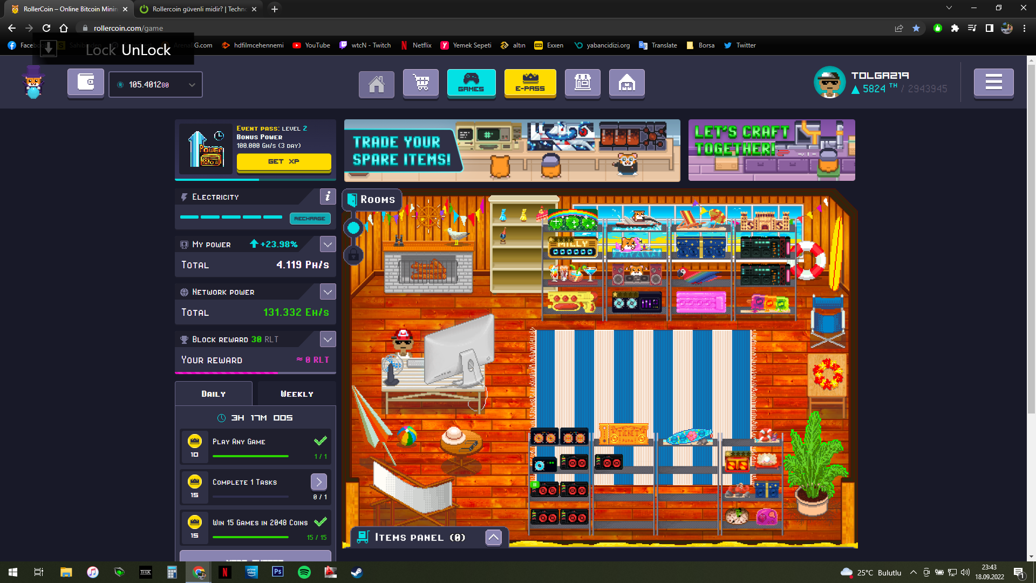The image size is (1036, 583).
Task: Open the wallet icon button
Action: point(86,83)
